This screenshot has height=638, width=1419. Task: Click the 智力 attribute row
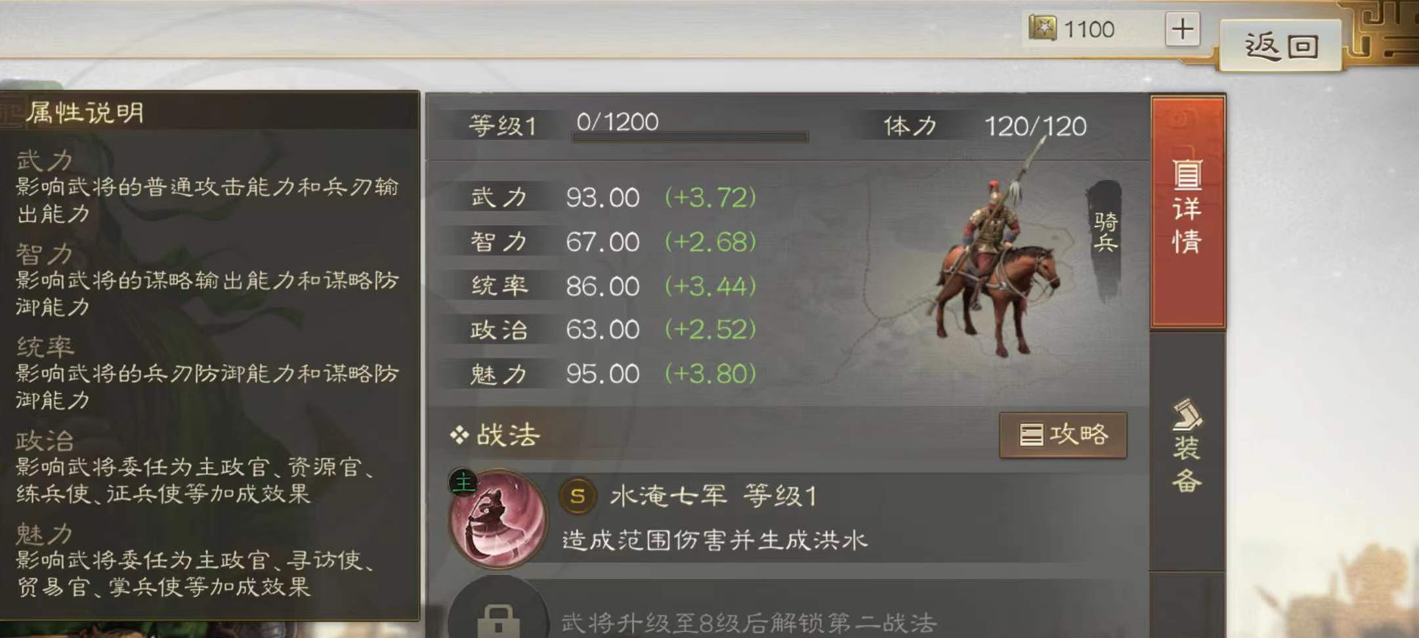601,242
